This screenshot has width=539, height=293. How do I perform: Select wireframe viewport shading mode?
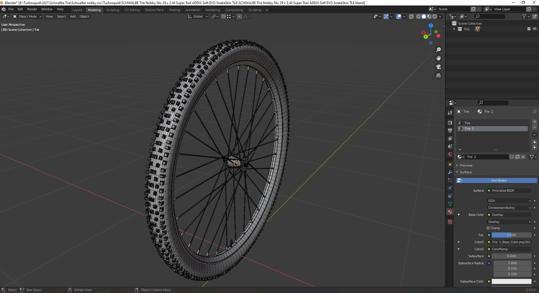[418, 17]
